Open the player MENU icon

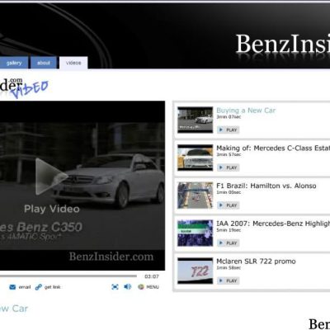(x=141, y=287)
